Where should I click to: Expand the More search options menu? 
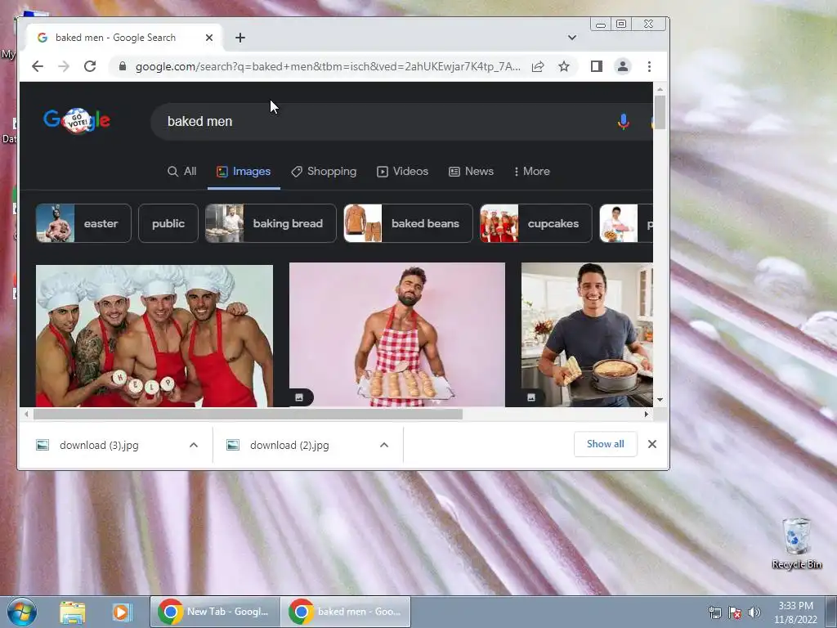point(531,172)
